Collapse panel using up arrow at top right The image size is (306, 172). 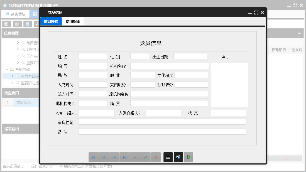click(x=299, y=33)
